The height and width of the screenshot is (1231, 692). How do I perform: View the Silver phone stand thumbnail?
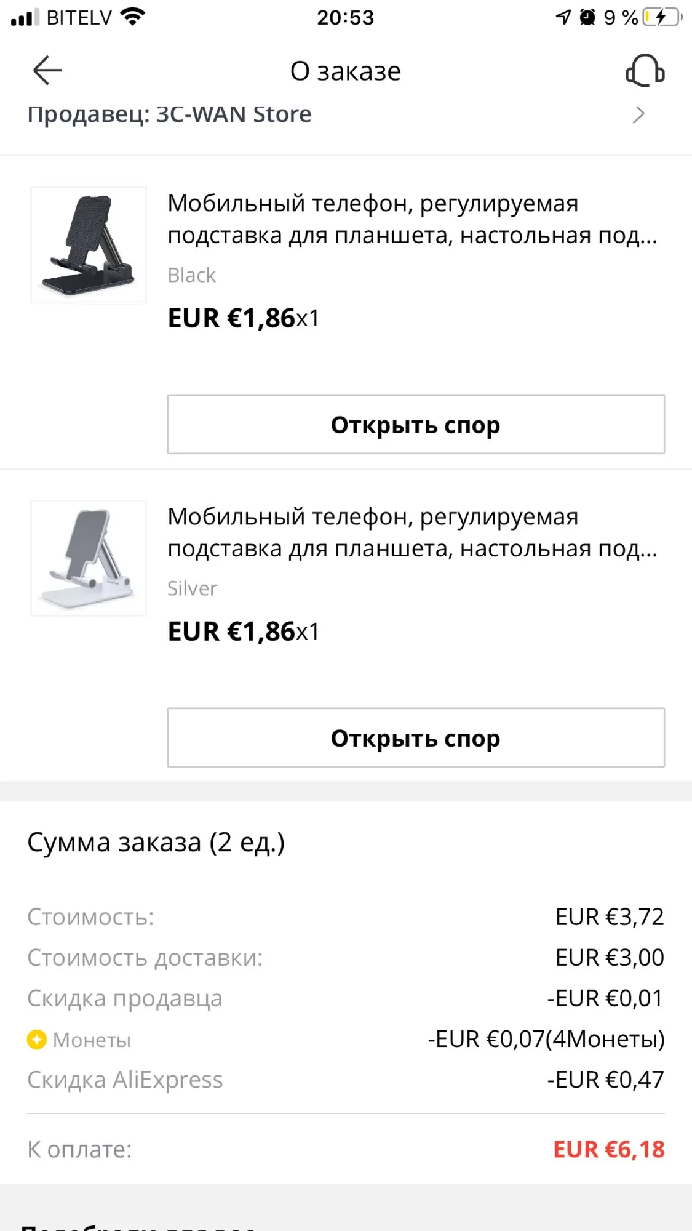pos(89,558)
